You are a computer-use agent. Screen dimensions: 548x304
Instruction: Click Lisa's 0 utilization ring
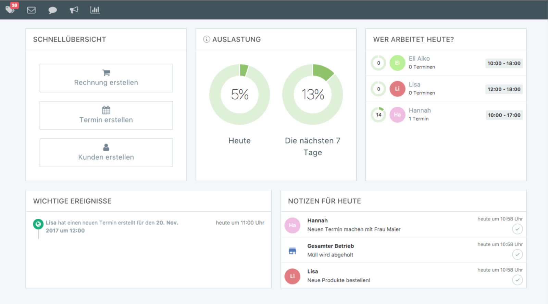coord(378,89)
